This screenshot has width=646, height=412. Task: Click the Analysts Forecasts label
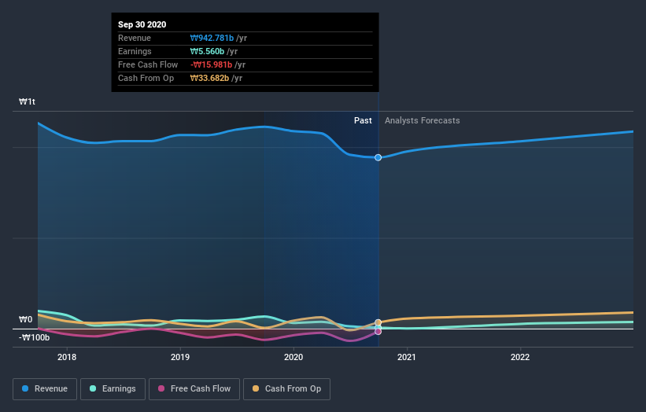pos(423,120)
